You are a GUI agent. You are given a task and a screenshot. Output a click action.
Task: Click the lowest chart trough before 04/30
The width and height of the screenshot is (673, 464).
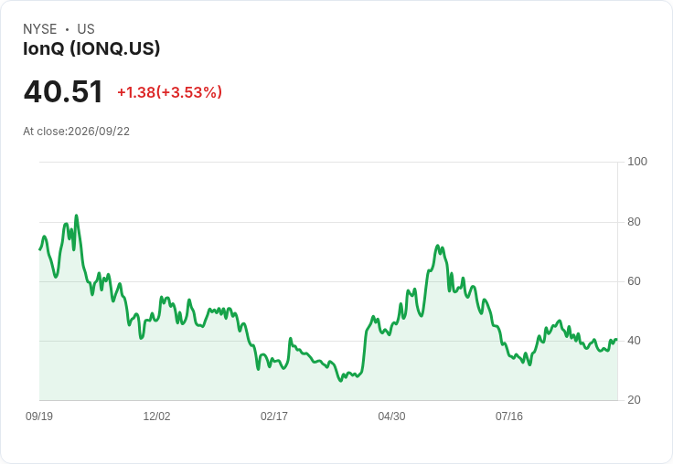[x=341, y=380]
